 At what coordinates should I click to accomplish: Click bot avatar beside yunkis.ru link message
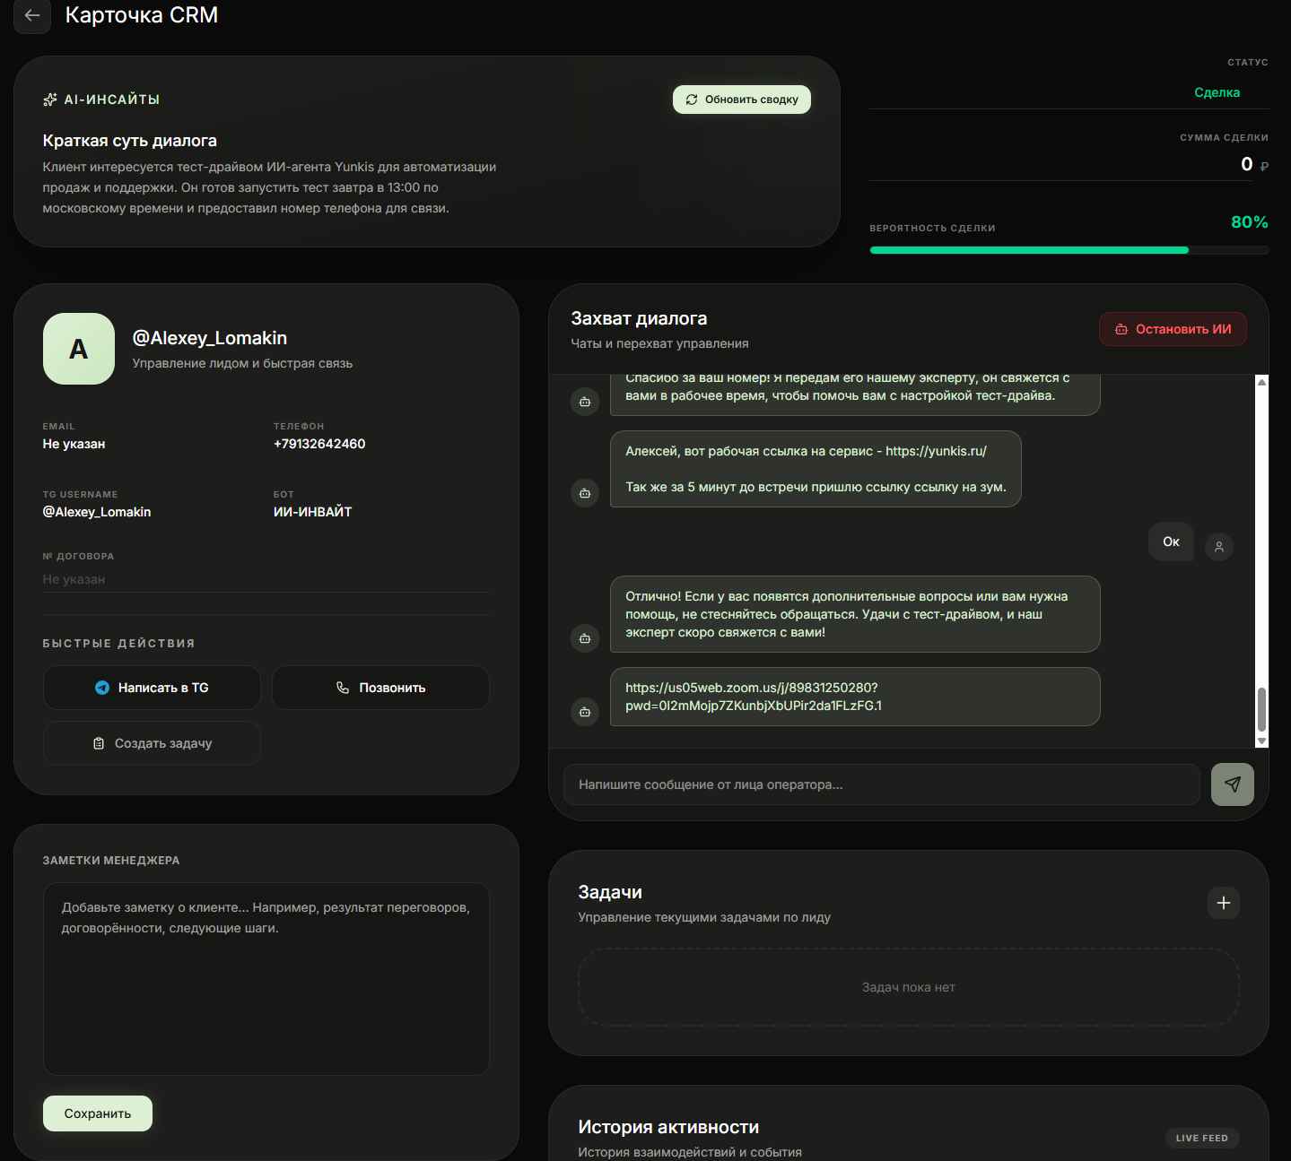pos(585,493)
